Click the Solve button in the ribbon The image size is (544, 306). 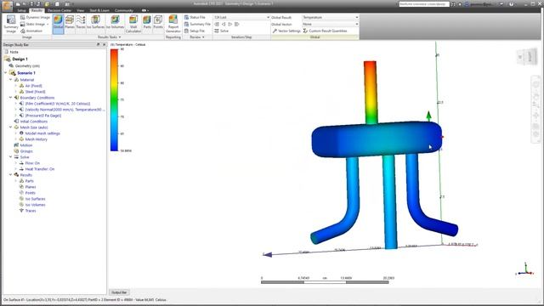click(221, 31)
